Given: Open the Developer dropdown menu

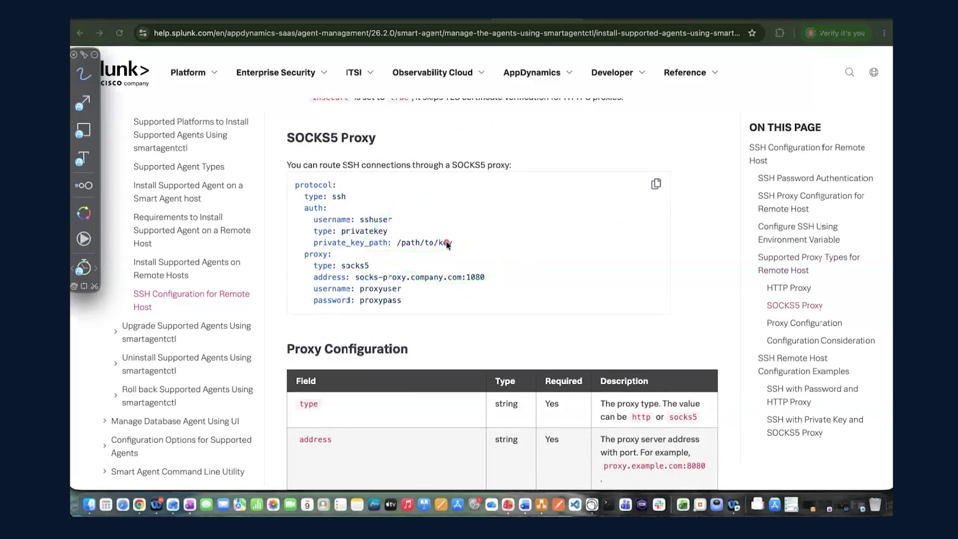Looking at the screenshot, I should [x=618, y=72].
